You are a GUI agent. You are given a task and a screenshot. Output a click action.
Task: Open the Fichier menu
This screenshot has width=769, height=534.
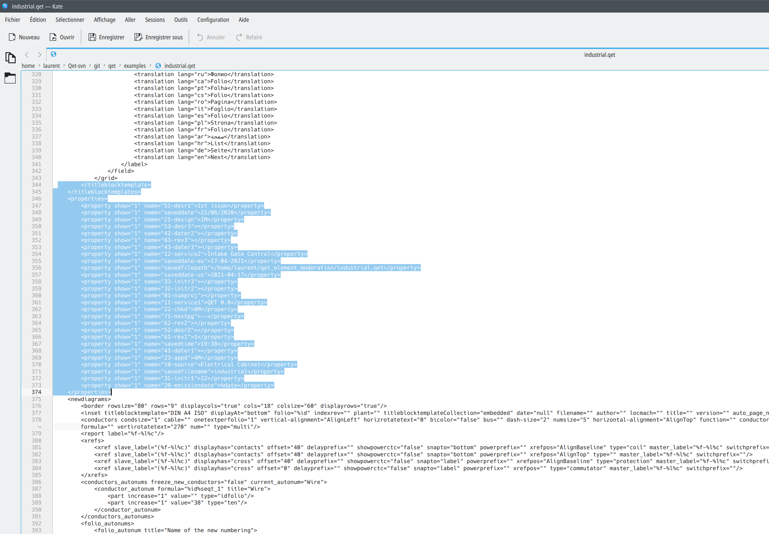point(13,20)
